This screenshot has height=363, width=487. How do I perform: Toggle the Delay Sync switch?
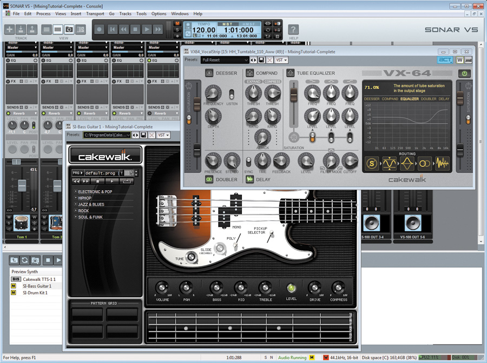(x=248, y=161)
